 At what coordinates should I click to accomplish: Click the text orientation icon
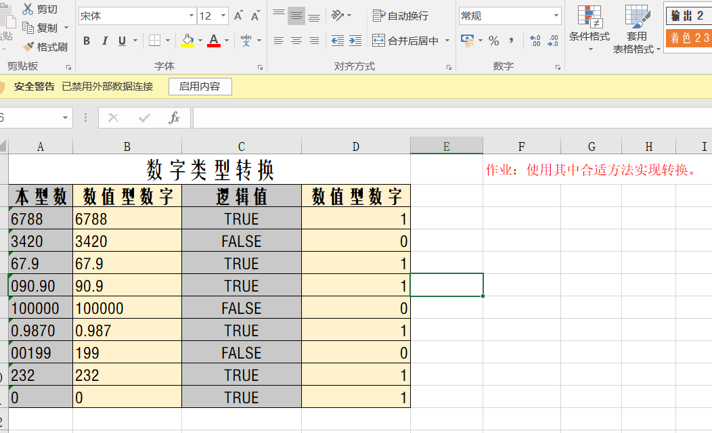click(x=337, y=16)
